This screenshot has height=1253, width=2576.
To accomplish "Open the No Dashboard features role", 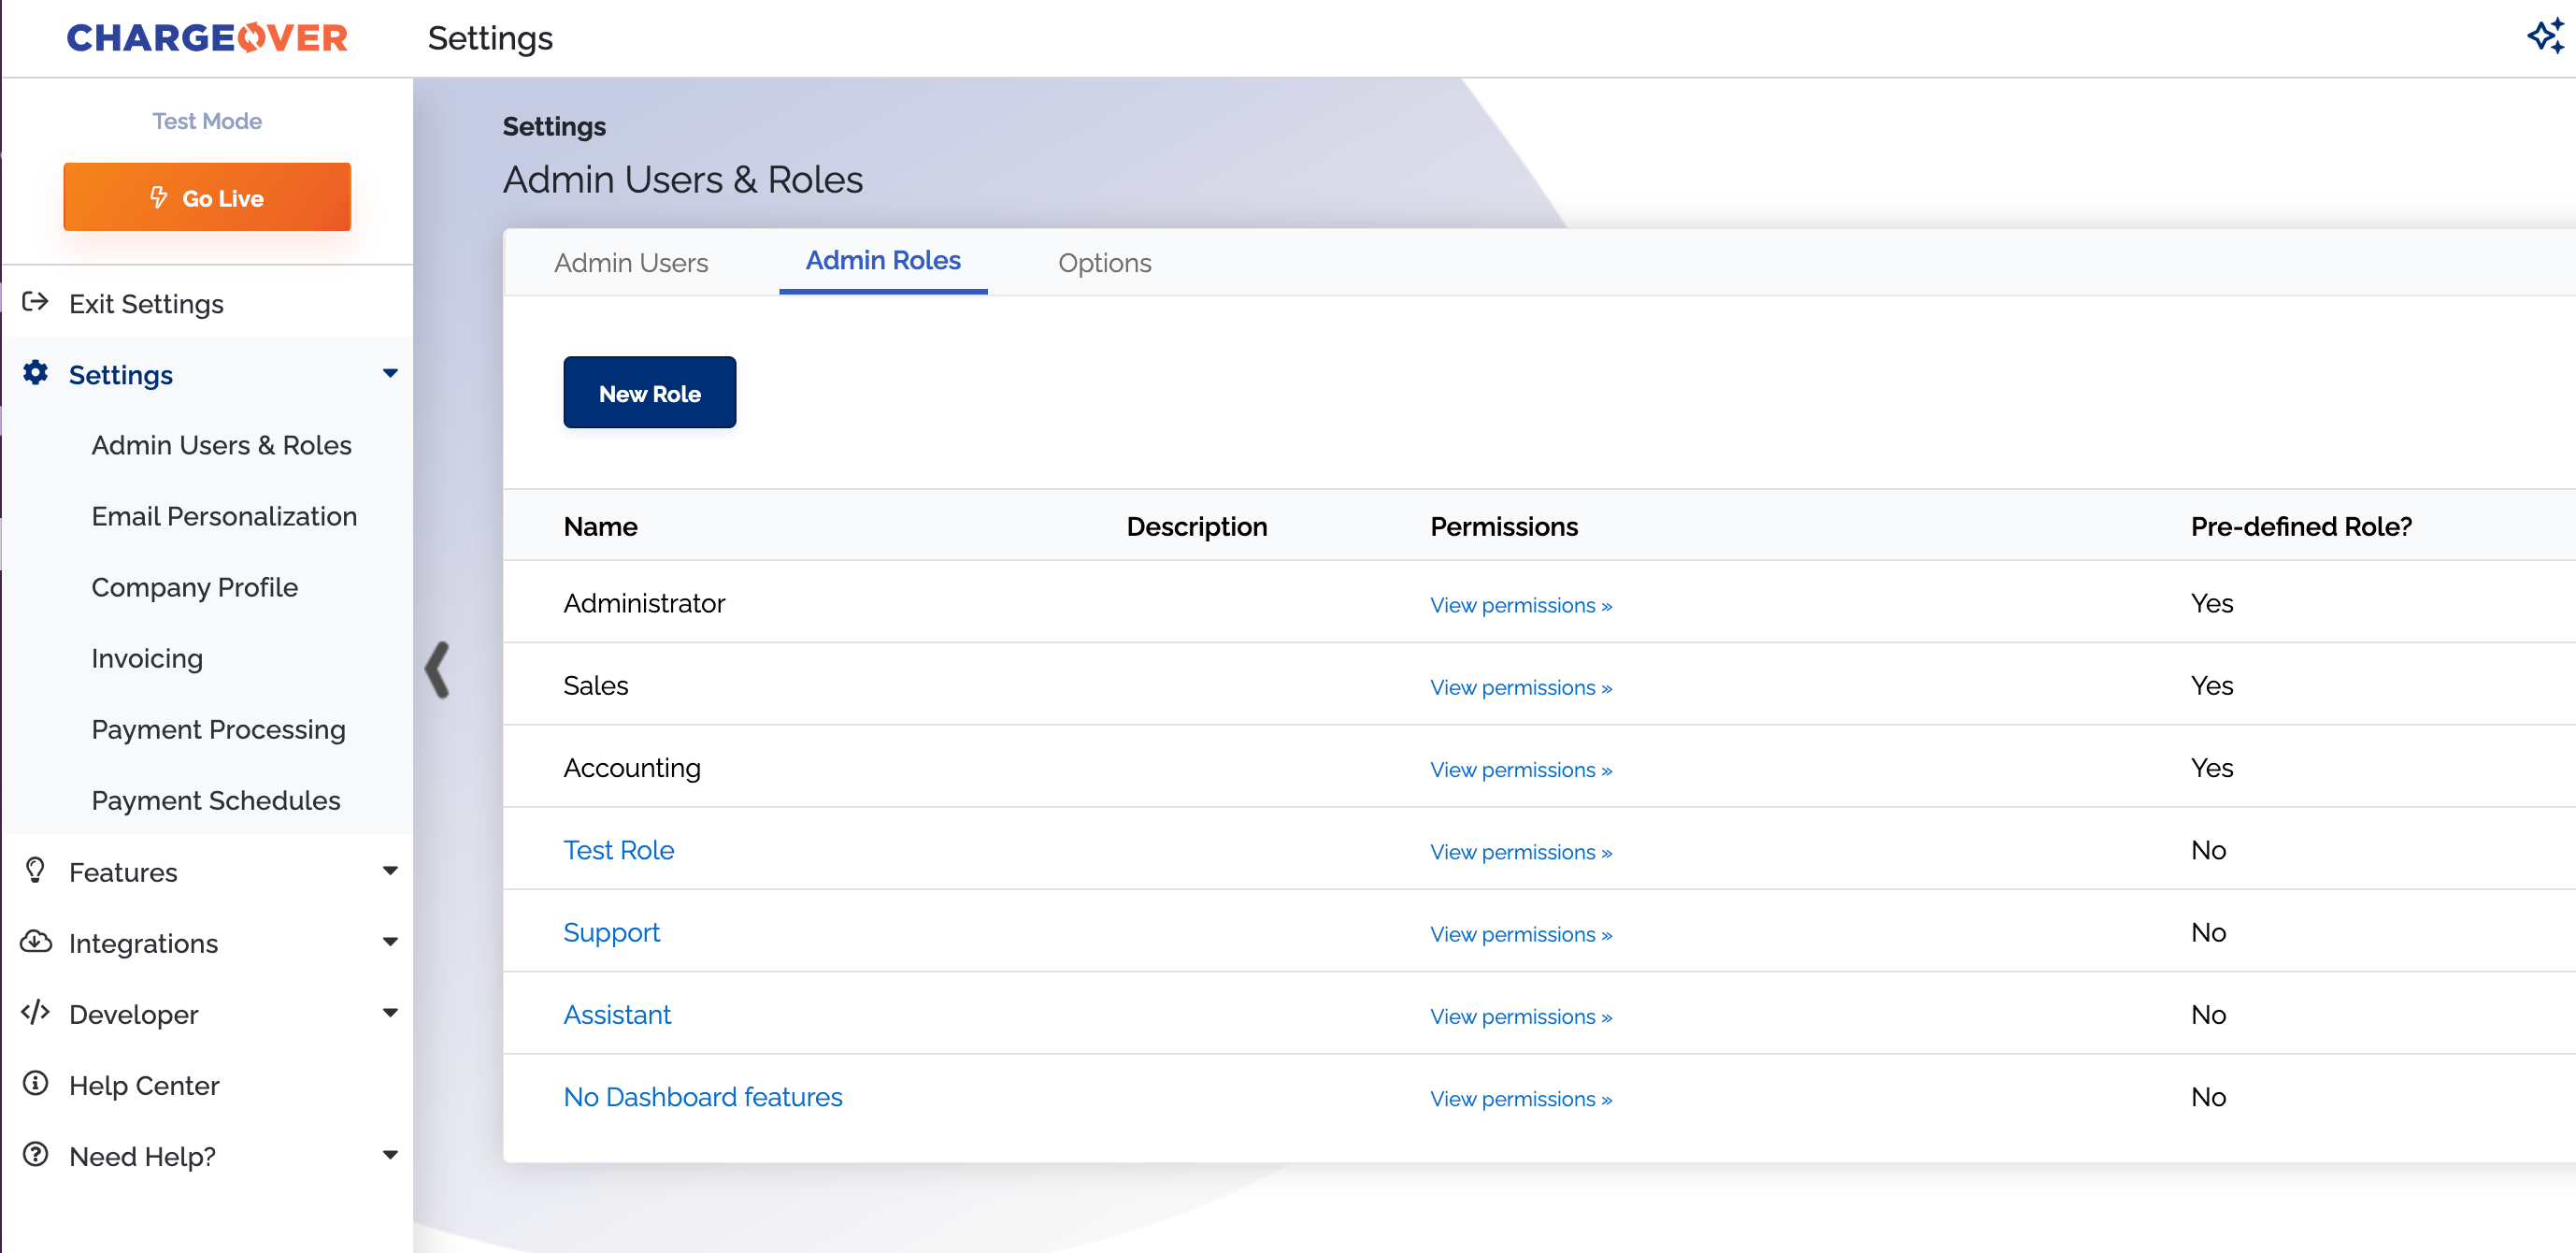I will click(x=703, y=1097).
